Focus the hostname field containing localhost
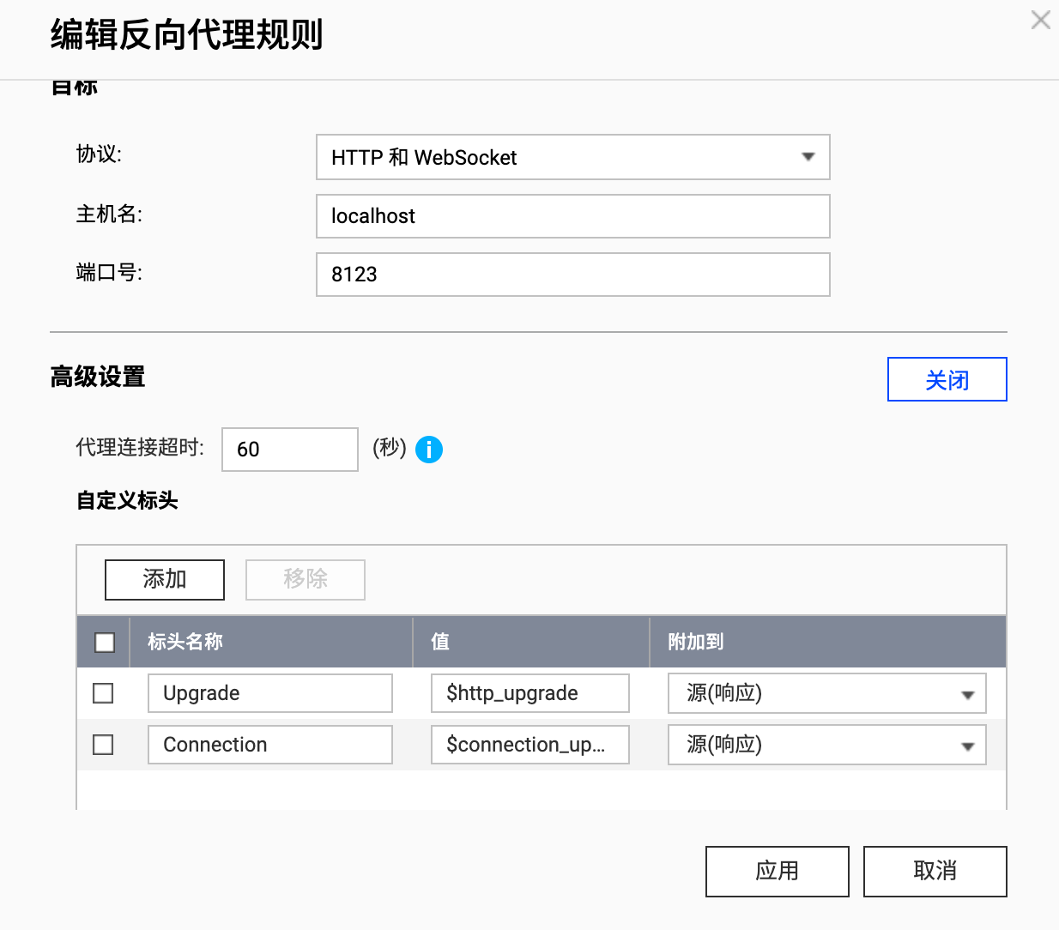The height and width of the screenshot is (930, 1059). [572, 216]
